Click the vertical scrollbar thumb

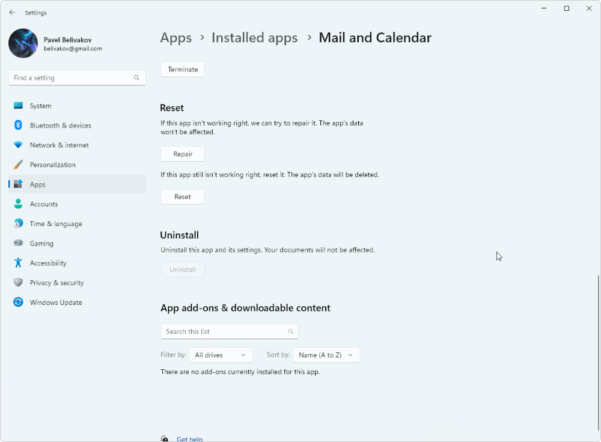[x=598, y=353]
